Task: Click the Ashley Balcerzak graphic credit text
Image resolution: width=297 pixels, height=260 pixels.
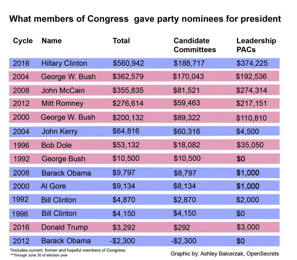Action: pos(225,253)
